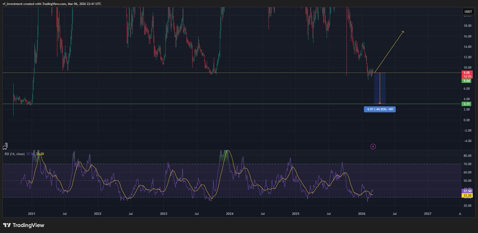Click the dinosaur icon above the RSI panel
Image resolution: width=478 pixels, height=233 pixels.
pyautogui.click(x=6, y=146)
